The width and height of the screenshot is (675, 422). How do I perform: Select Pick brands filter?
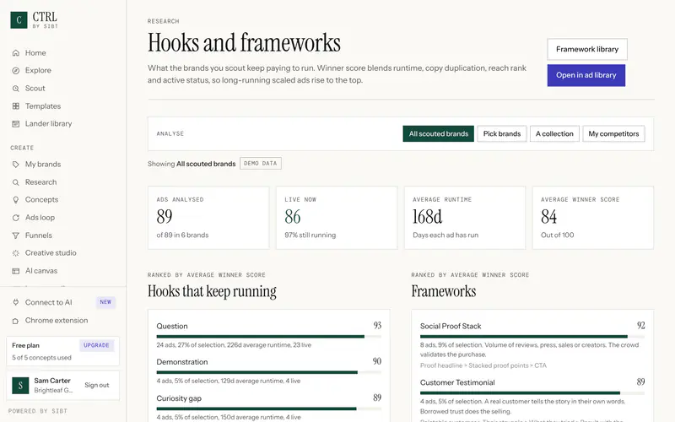point(501,134)
